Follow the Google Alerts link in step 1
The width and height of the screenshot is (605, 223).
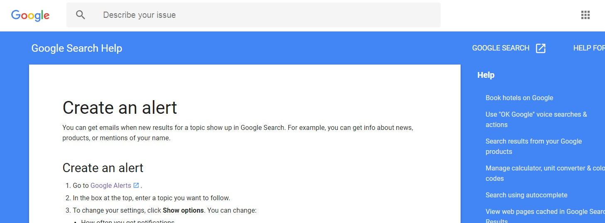pos(110,185)
